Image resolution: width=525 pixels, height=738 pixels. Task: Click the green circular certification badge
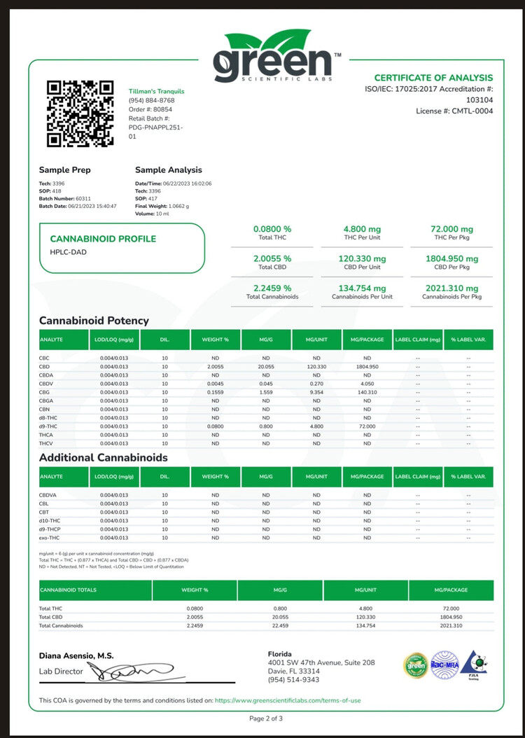[x=415, y=664]
